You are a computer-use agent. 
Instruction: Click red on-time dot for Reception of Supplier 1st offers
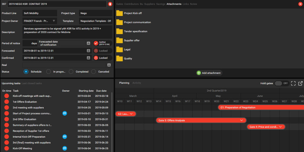tap(6, 131)
